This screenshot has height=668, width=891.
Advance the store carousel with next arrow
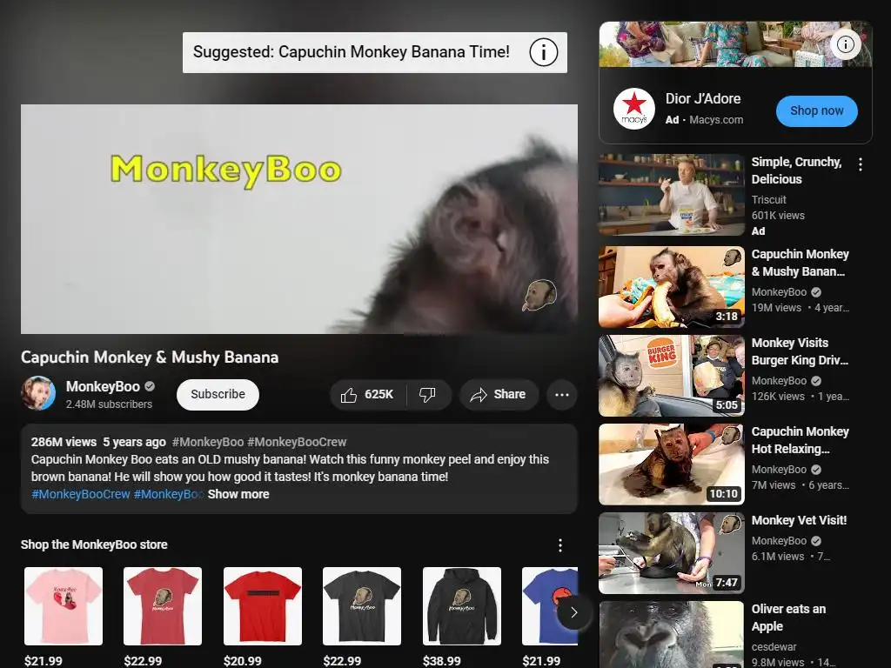pos(574,612)
